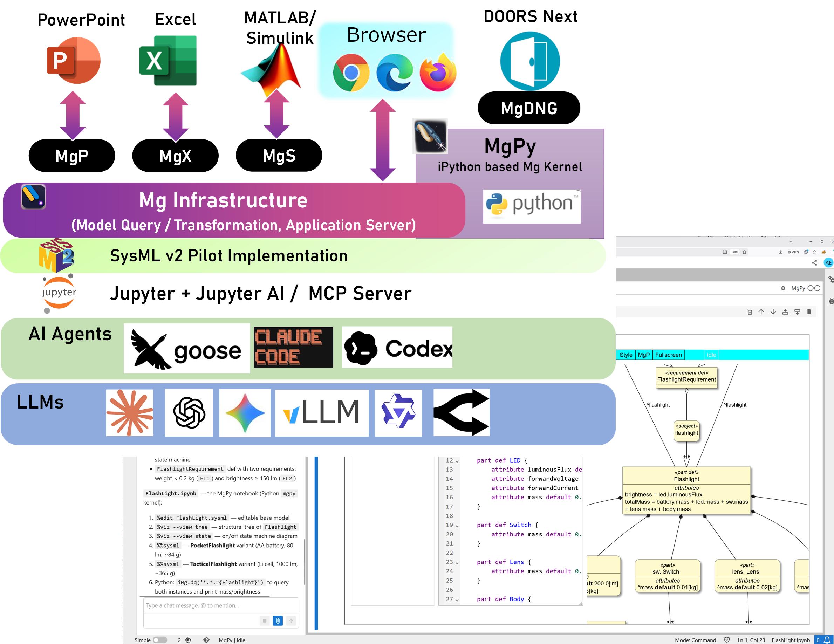
Task: Click the black forked-arrows LLM logo
Action: (x=461, y=413)
